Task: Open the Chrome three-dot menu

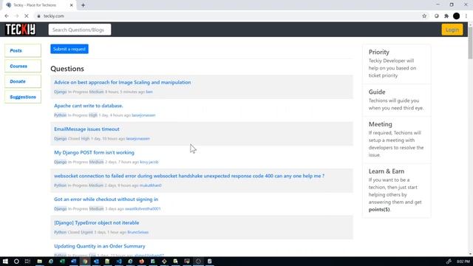Action: coord(466,16)
